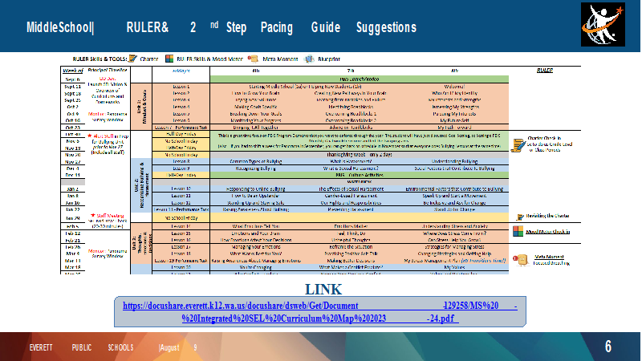Viewport: 642px width, 361px height.
Task: Click the Mood Meter Check-in underlined text
Action: (x=547, y=232)
